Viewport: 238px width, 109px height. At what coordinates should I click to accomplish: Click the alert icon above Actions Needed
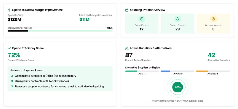click(213, 19)
